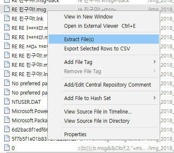Viewport: 174px width, 153px height.
Task: Click the file icon for the row named 0
Action: [x=7, y=148]
